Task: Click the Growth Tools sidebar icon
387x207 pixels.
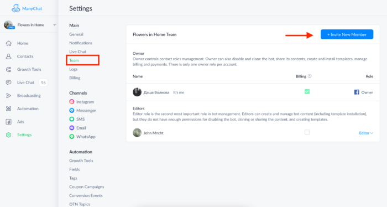Action: 9,69
